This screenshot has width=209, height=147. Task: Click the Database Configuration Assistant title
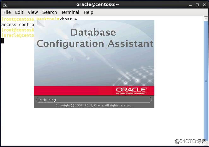click(x=95, y=38)
